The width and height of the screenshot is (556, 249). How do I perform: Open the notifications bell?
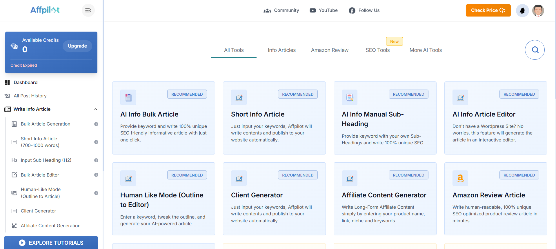(522, 11)
